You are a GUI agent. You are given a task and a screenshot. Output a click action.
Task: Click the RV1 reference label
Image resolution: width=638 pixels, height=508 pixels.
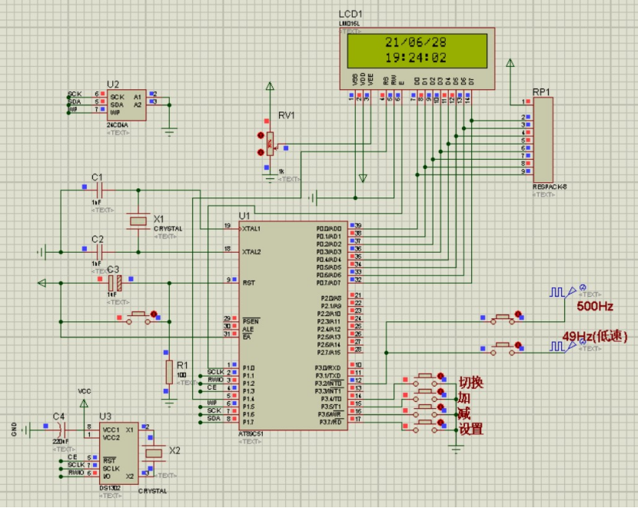click(x=287, y=115)
